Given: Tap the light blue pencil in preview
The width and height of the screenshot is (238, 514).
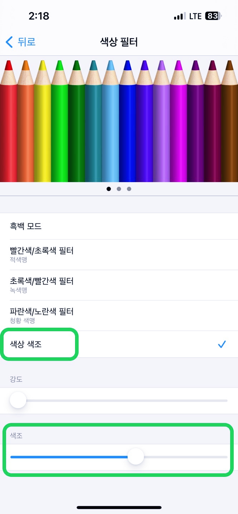Looking at the screenshot, I should point(110,121).
